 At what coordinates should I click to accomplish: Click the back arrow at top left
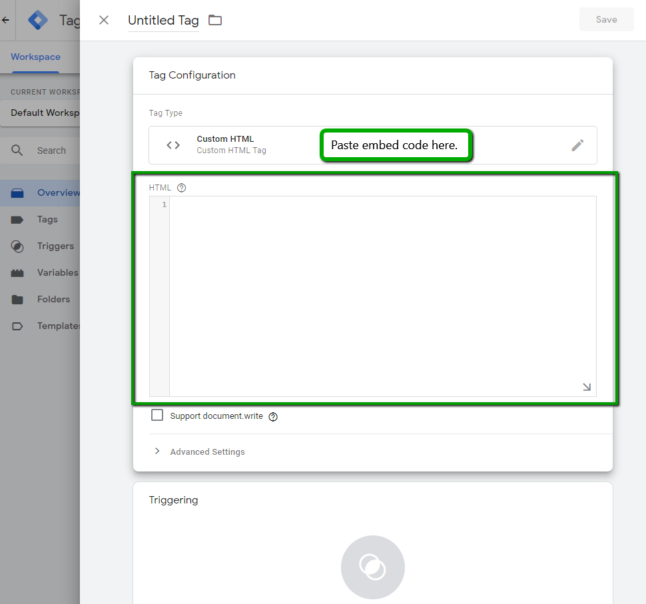[5, 20]
